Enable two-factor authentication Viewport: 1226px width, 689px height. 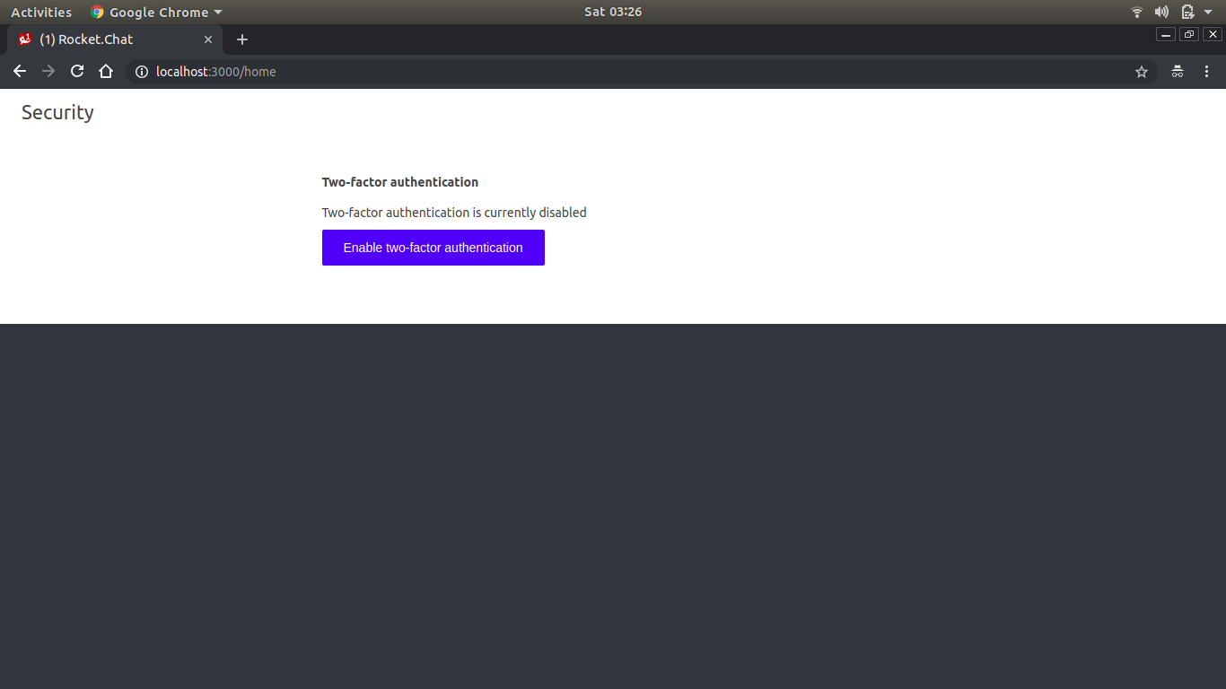pyautogui.click(x=433, y=248)
